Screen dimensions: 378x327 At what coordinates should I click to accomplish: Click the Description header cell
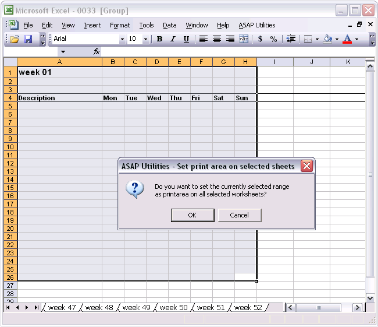pyautogui.click(x=59, y=98)
